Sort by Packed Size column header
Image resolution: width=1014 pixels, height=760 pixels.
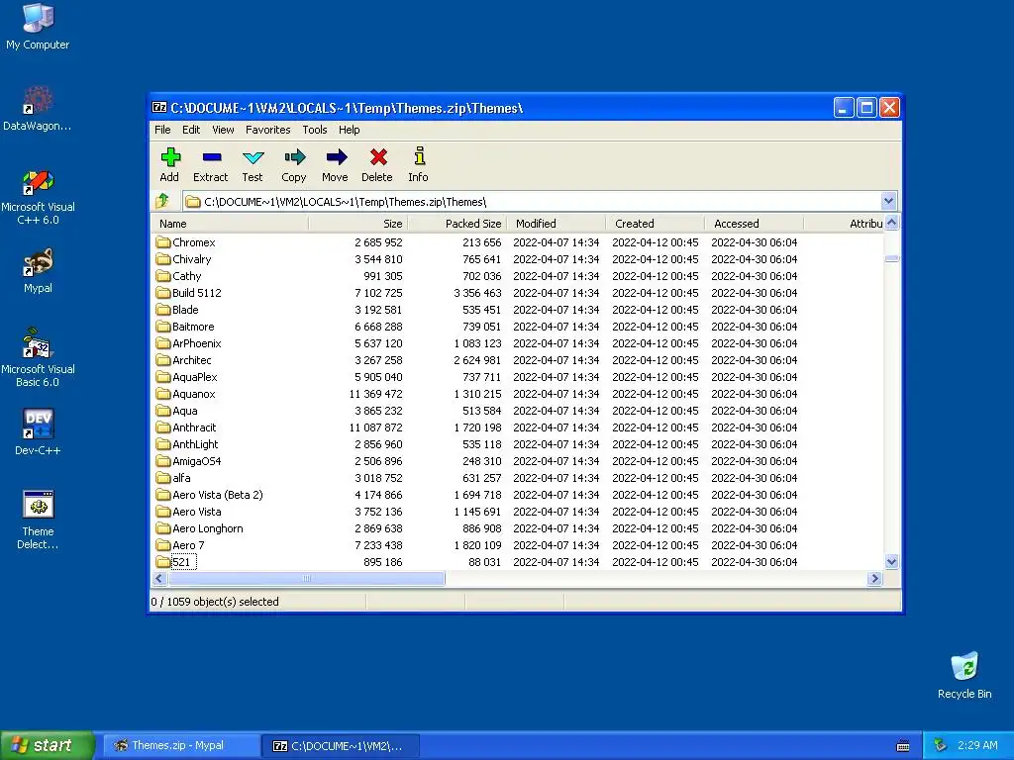457,224
